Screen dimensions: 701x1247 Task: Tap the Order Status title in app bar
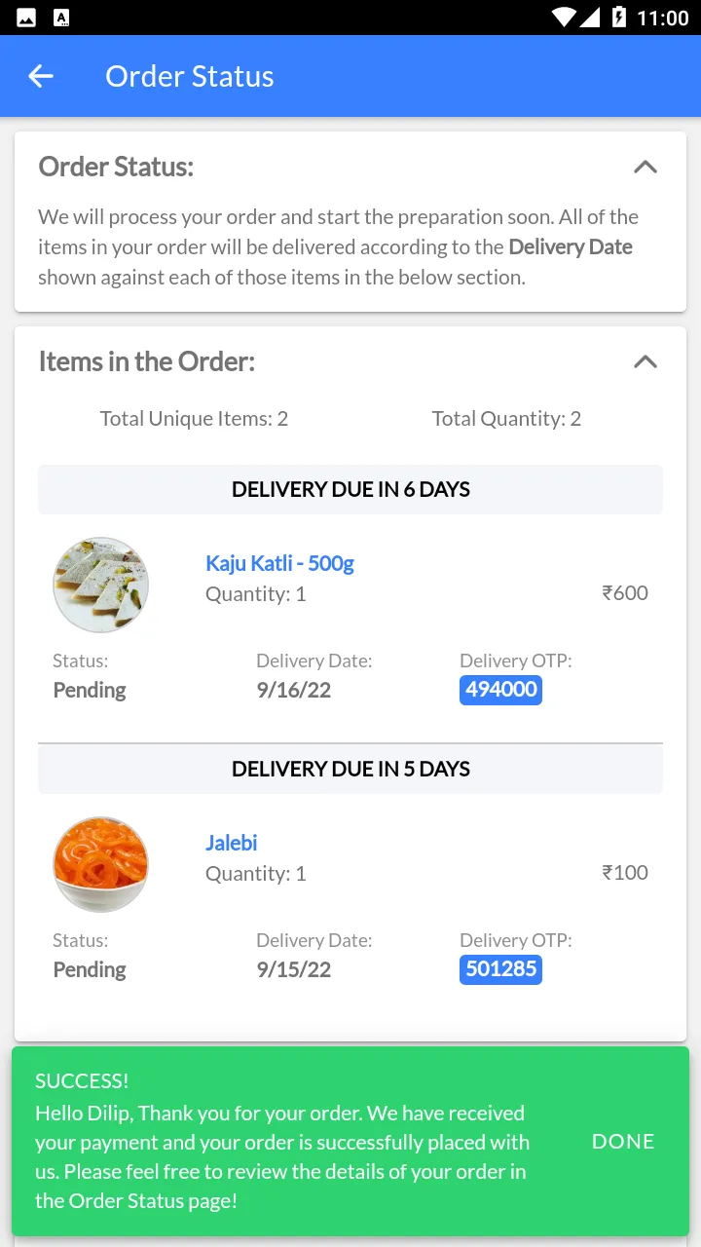tap(190, 76)
